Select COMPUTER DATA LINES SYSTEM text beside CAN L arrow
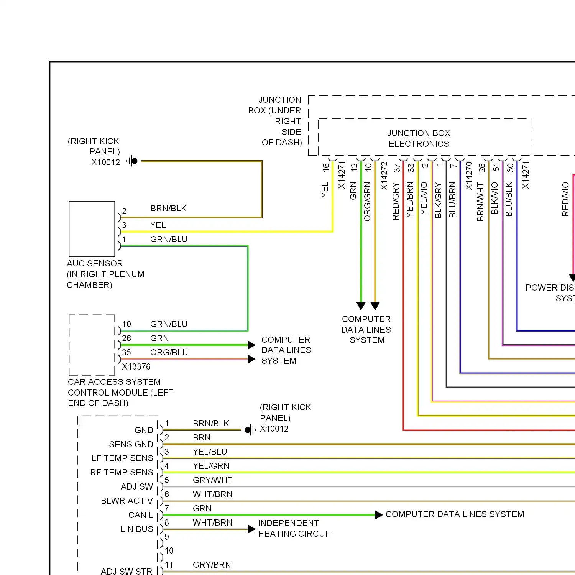 tap(455, 514)
